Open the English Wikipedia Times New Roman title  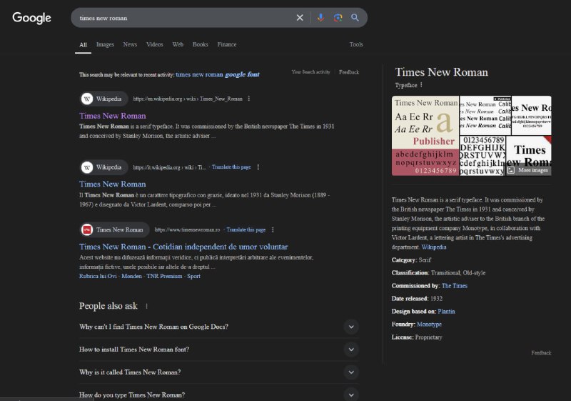pyautogui.click(x=113, y=116)
